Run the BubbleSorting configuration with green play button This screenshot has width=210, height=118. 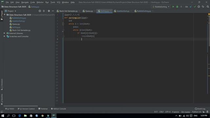click(x=173, y=7)
